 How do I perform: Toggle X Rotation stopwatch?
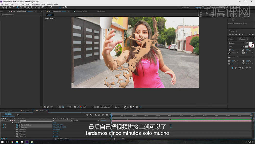[x=17, y=132]
